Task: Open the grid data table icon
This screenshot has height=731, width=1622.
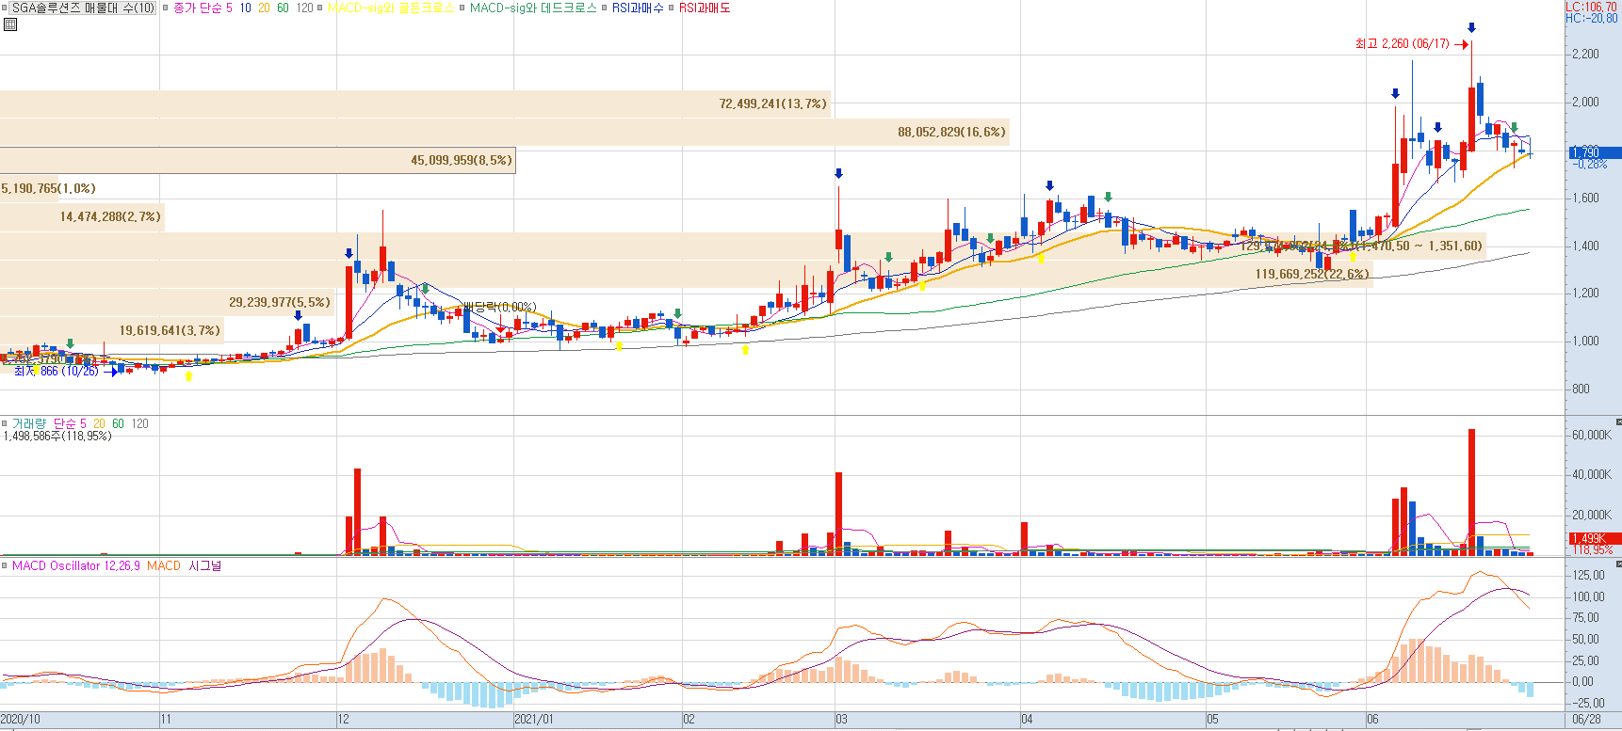Action: point(10,24)
